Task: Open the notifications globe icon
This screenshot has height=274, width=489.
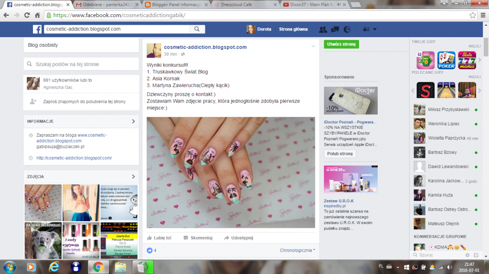Action: (347, 29)
